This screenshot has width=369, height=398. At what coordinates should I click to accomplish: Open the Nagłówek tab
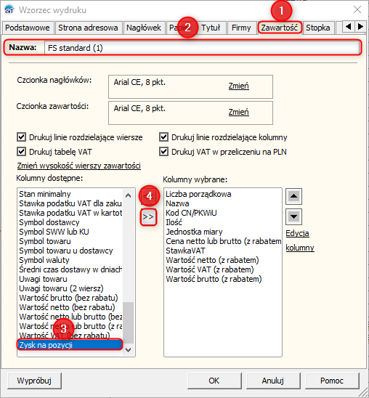coord(144,28)
